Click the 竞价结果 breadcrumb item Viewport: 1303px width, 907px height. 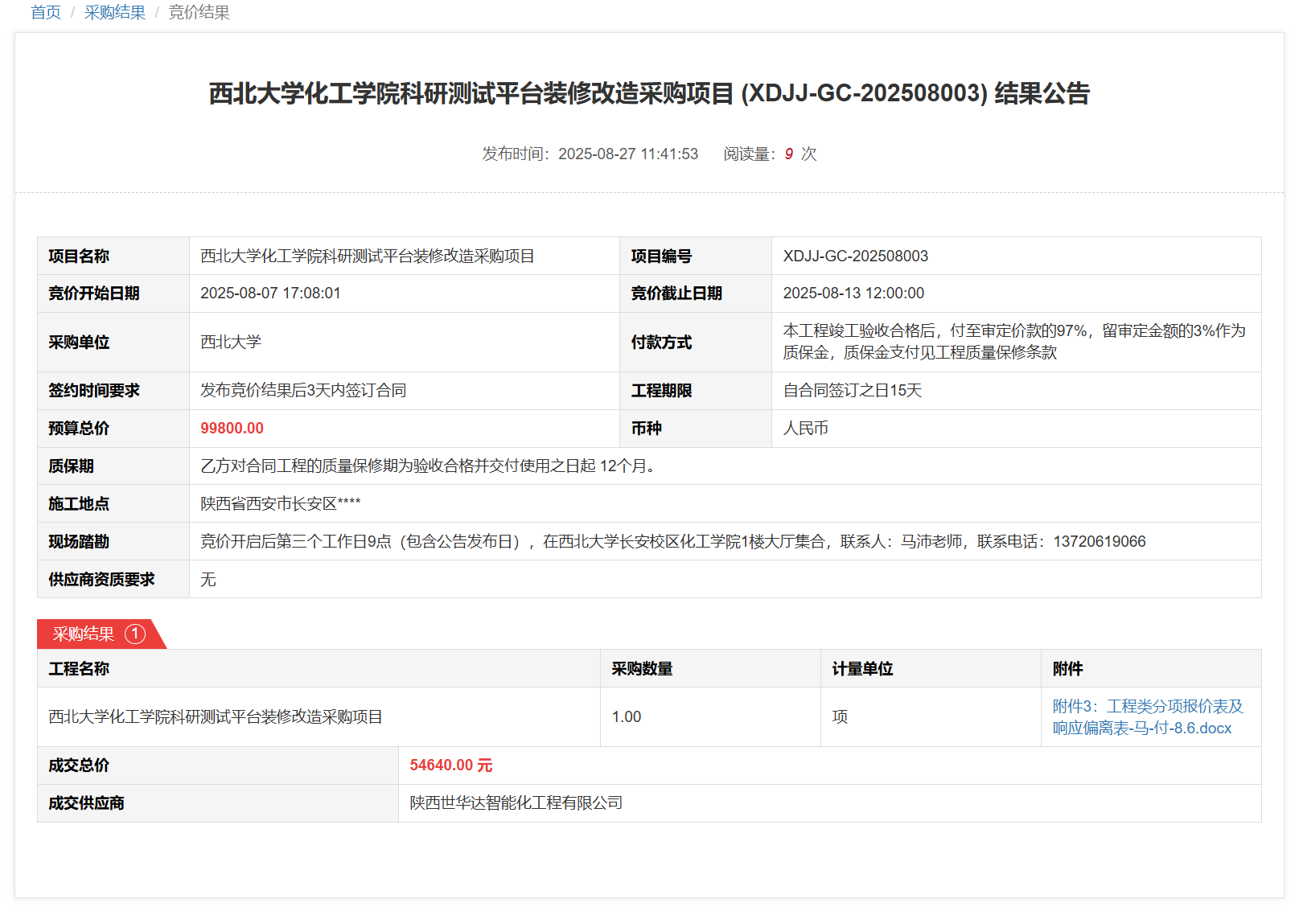[199, 13]
